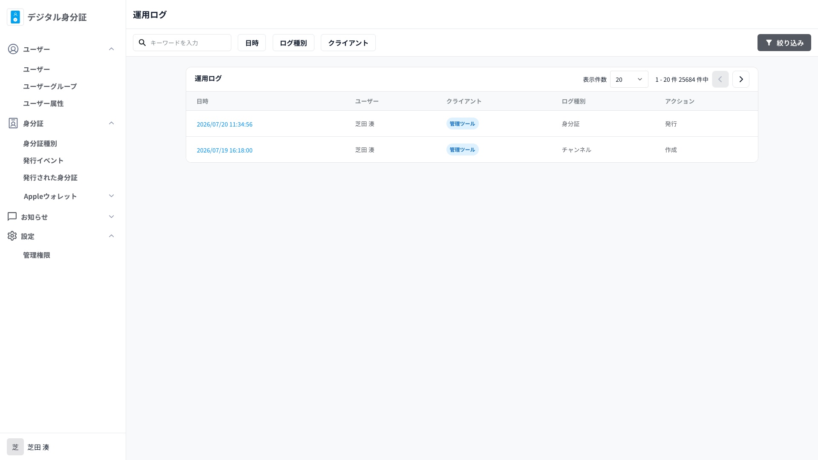
Task: Open the 表示件数 dropdown showing 20
Action: pos(629,79)
